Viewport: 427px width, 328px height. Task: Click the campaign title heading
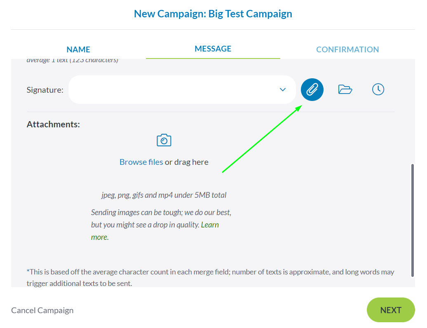click(213, 14)
